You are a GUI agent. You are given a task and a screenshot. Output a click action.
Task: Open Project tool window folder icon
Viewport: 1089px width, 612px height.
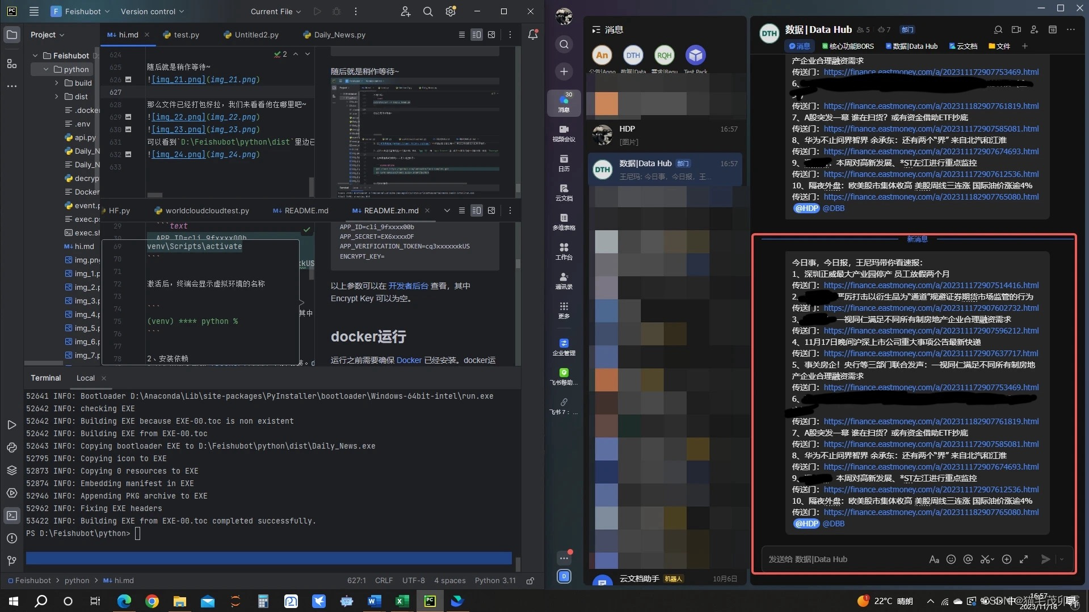(x=12, y=35)
